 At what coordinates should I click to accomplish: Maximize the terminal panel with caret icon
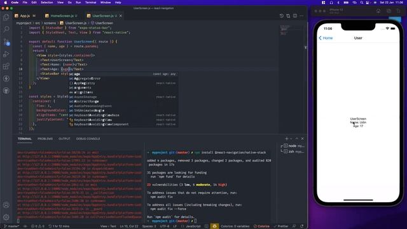pyautogui.click(x=297, y=139)
